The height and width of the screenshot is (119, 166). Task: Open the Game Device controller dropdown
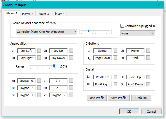(x=47, y=32)
